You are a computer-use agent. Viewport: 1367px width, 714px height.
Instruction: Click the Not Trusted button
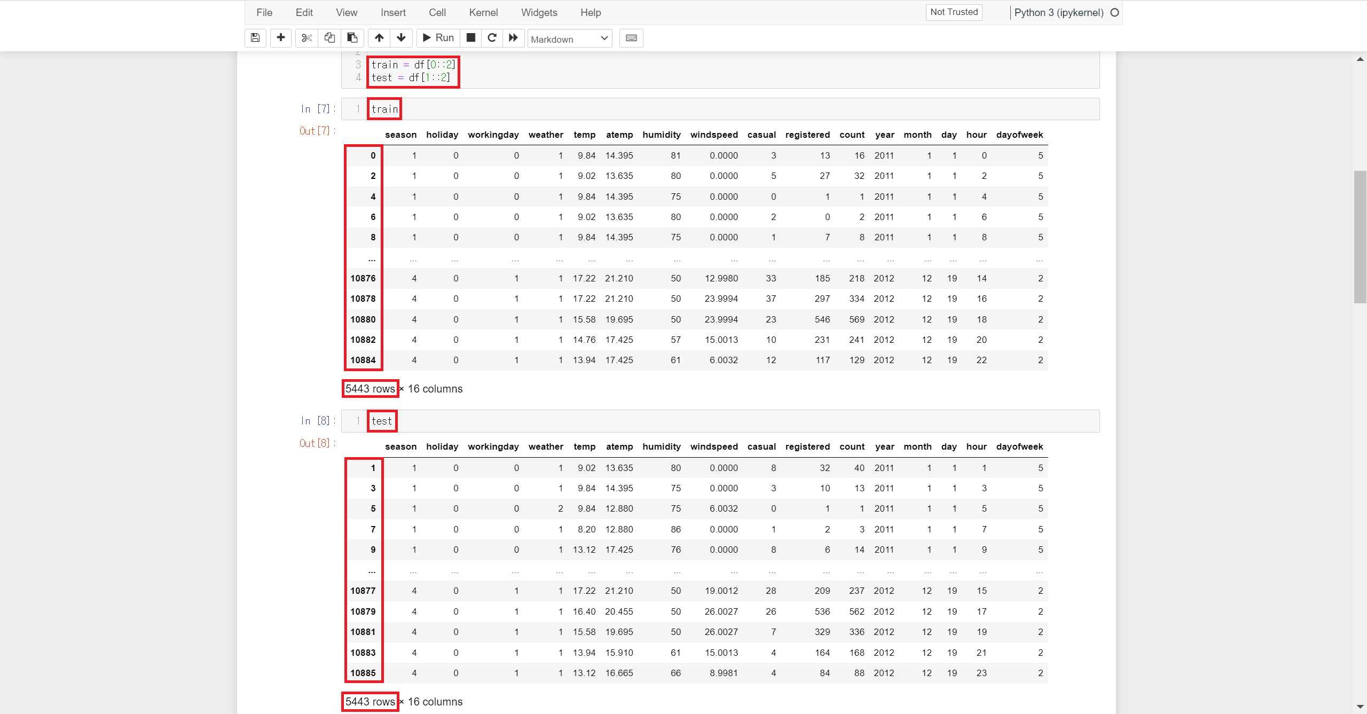pyautogui.click(x=954, y=12)
